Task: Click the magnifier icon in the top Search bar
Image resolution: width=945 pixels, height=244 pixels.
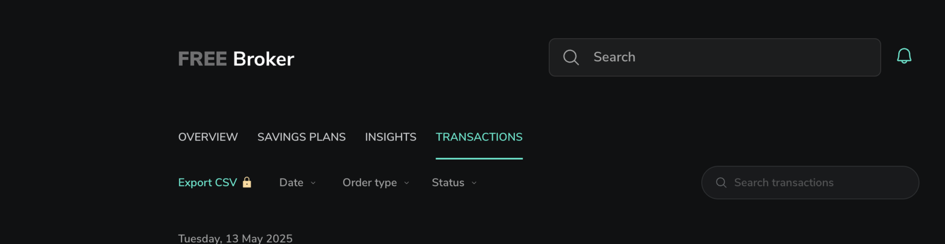Action: click(x=571, y=57)
